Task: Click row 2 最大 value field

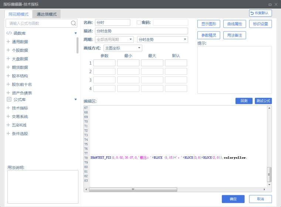Action: (152, 71)
